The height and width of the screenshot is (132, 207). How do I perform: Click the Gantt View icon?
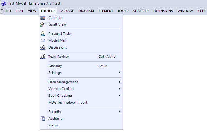(43, 24)
